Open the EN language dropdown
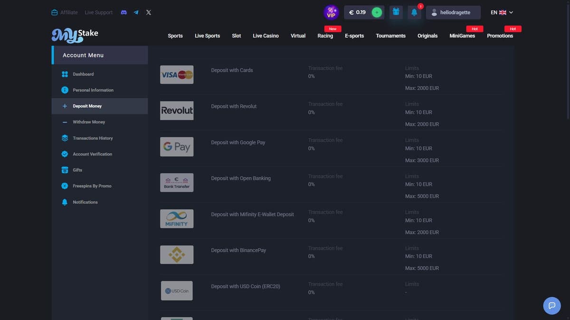Image resolution: width=570 pixels, height=320 pixels. point(502,12)
